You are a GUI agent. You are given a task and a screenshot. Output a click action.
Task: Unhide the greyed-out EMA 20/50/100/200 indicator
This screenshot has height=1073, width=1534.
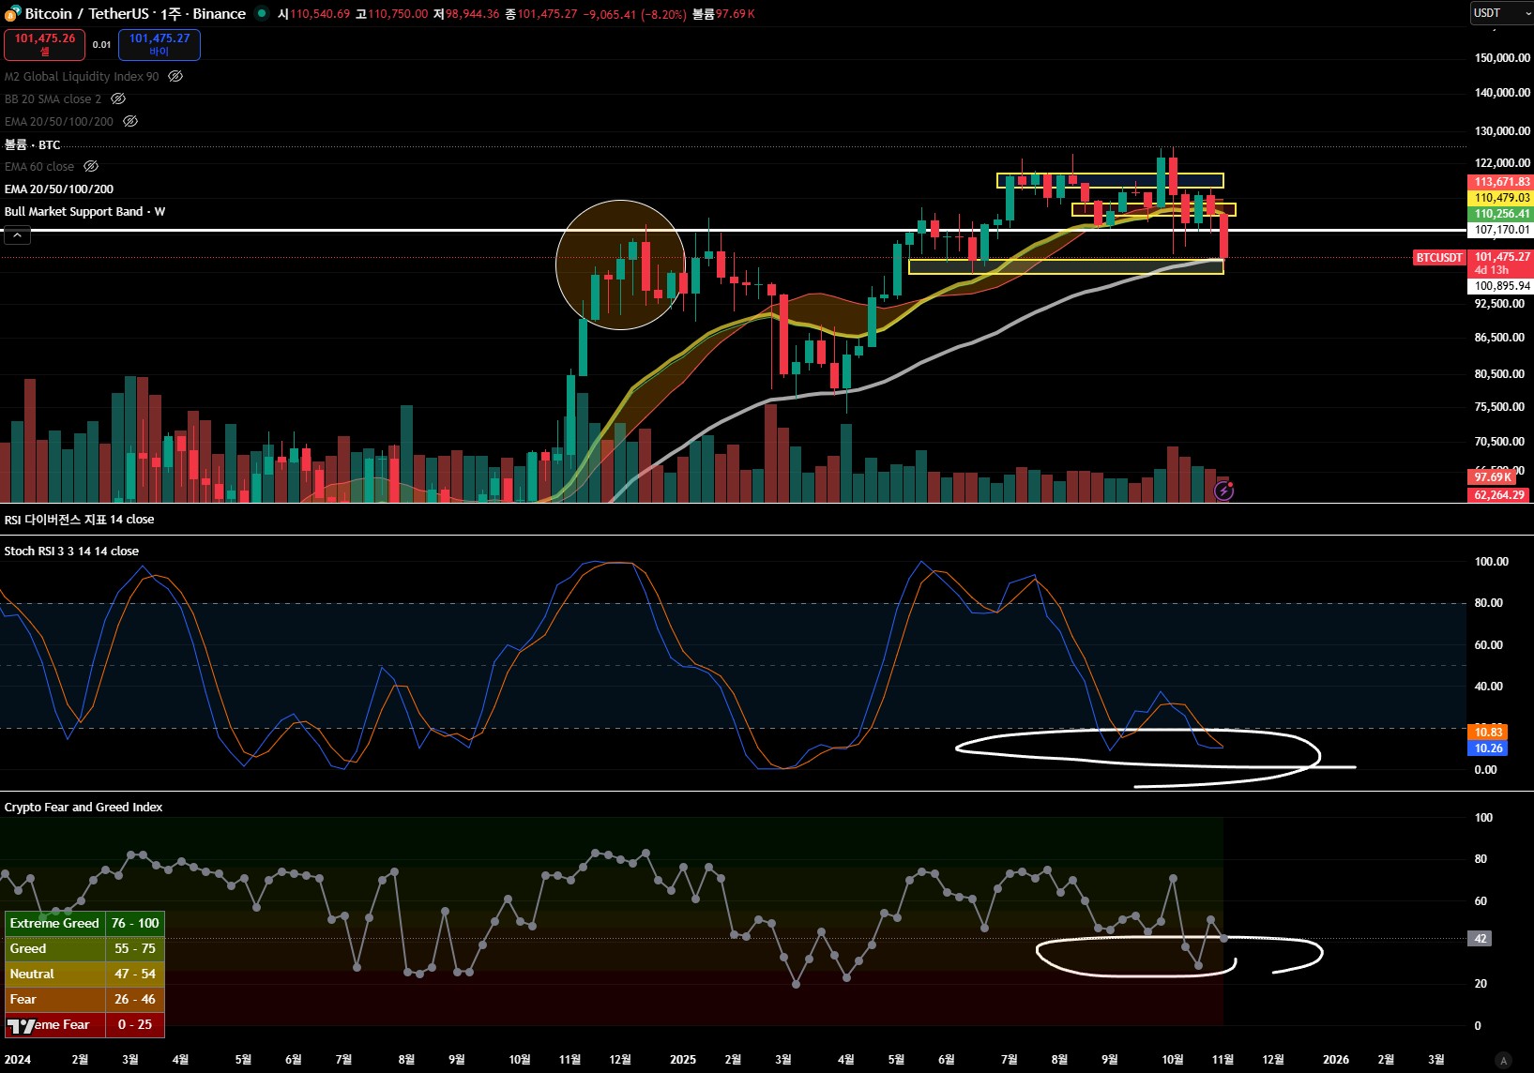click(x=130, y=122)
